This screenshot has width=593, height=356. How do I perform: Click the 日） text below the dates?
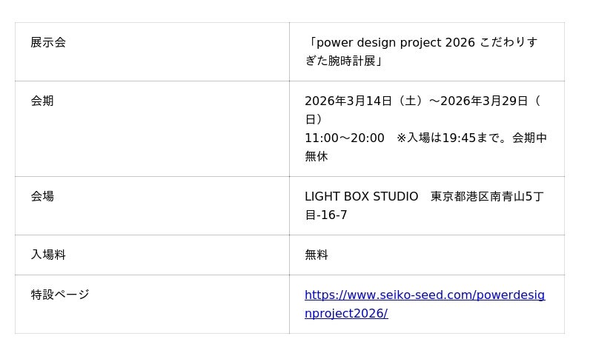click(x=314, y=120)
